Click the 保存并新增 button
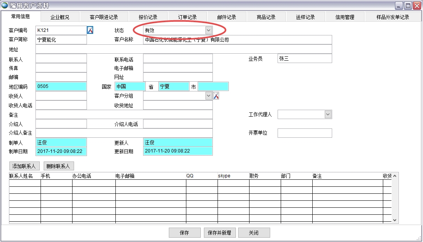 click(219, 233)
